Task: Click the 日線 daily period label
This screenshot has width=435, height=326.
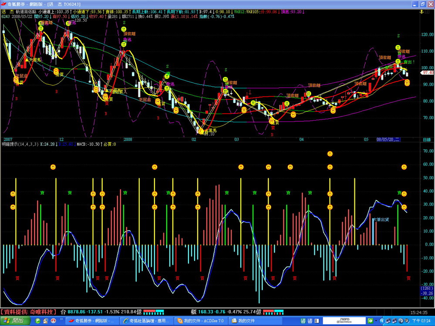Action: (x=426, y=140)
